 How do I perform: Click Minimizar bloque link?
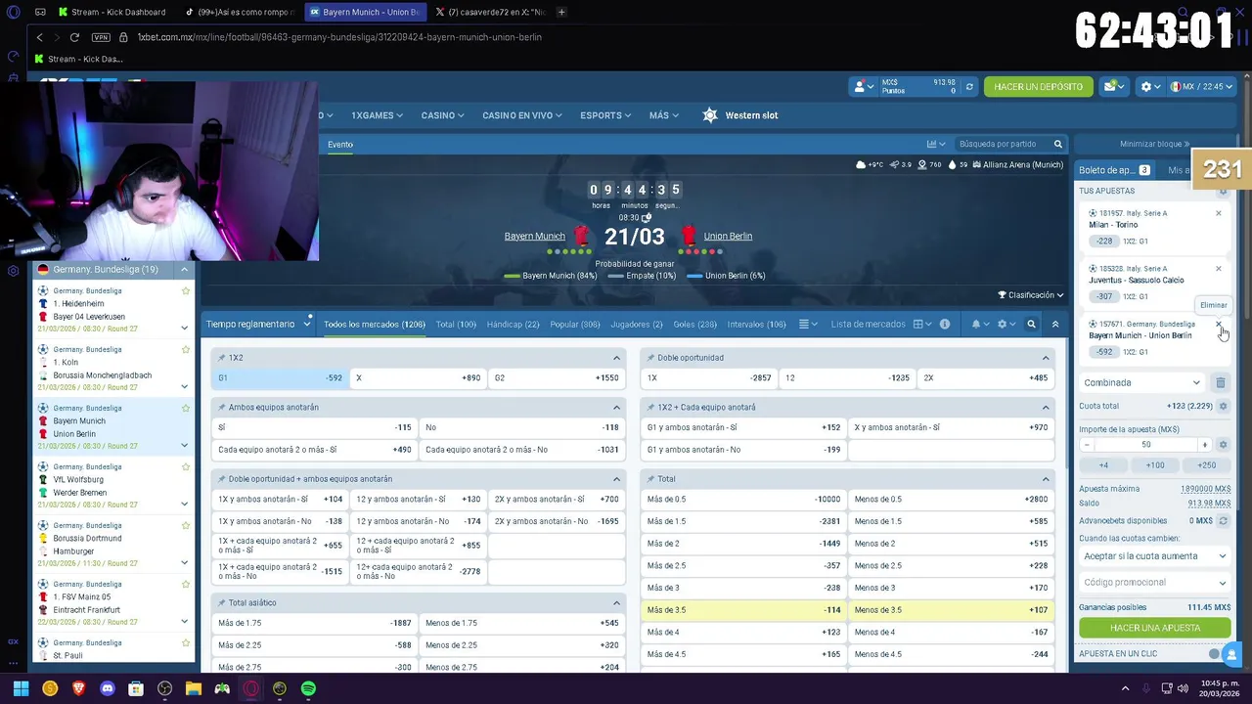coord(1154,144)
